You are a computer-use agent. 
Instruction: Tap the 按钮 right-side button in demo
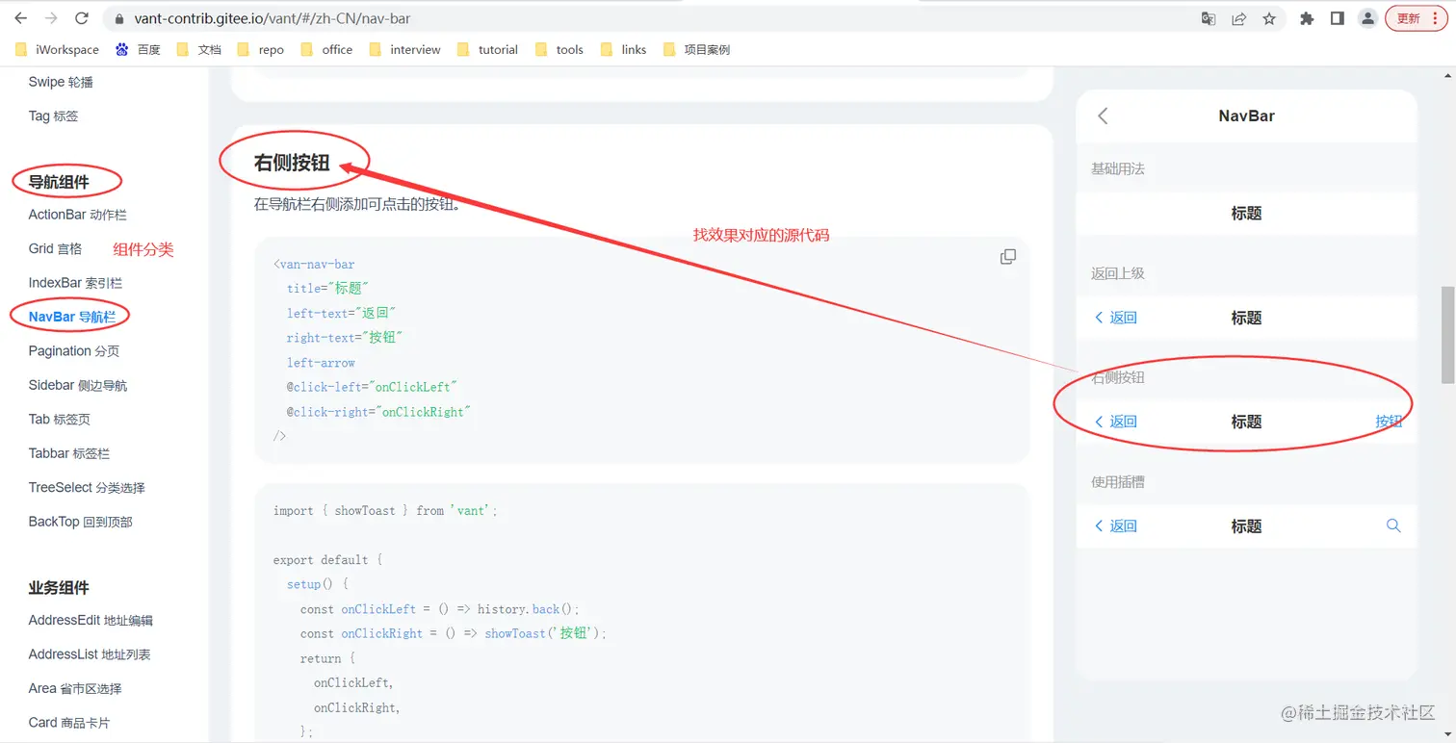[x=1389, y=422]
